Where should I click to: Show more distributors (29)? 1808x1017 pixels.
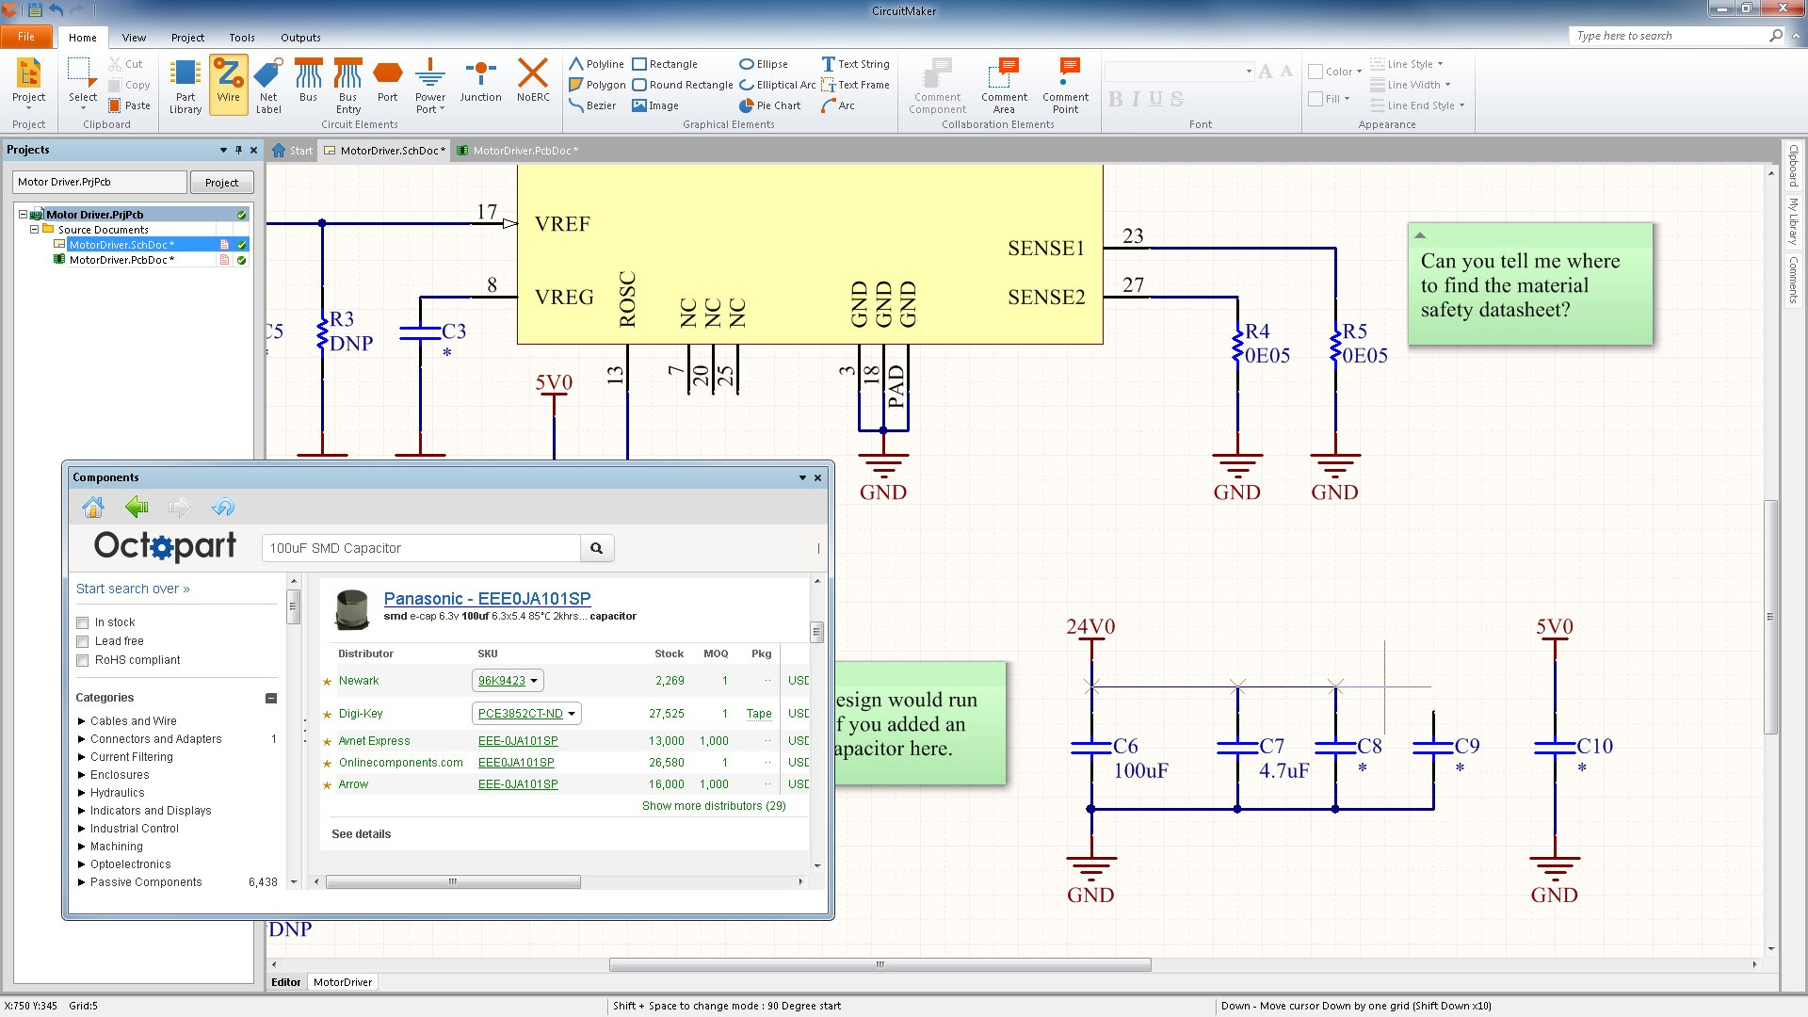pos(713,806)
